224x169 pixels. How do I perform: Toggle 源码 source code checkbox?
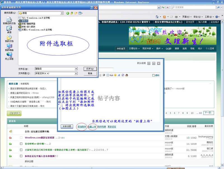pos(153,75)
